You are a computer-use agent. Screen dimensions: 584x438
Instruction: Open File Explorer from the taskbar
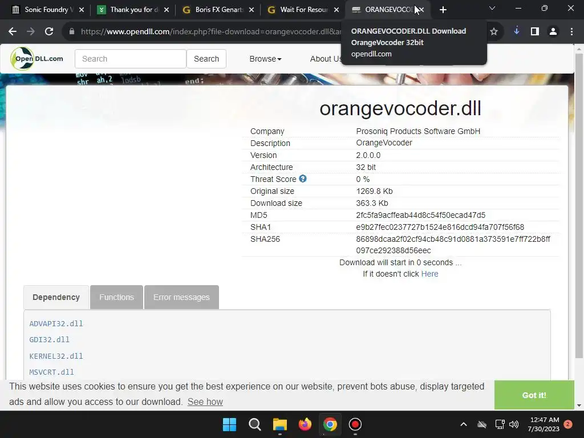point(279,424)
